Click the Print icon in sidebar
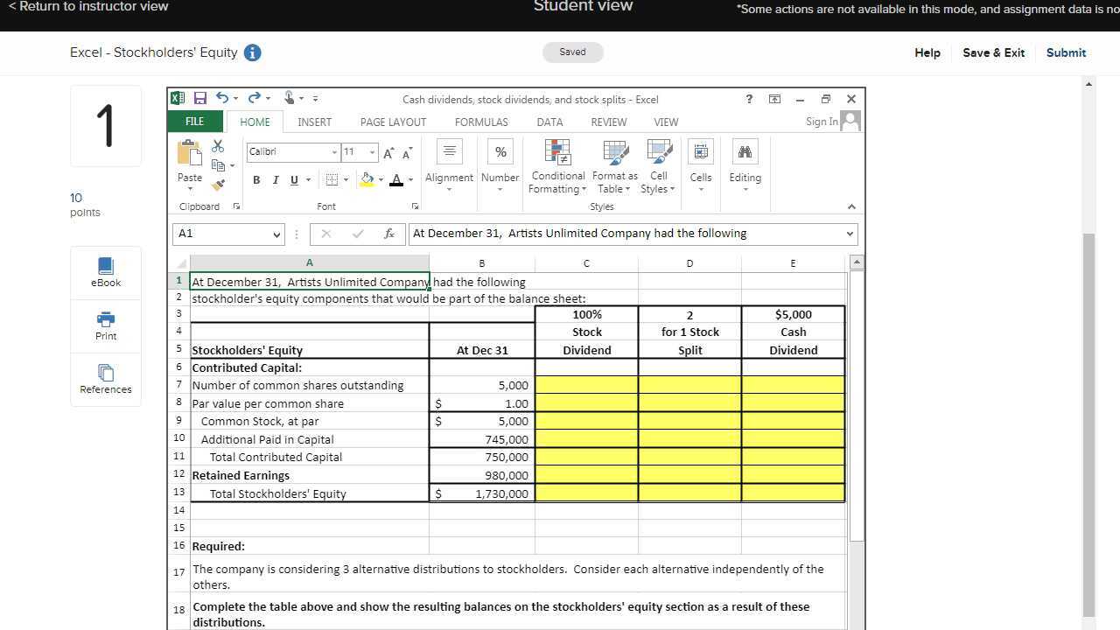Viewport: 1120px width, 630px height. coord(106,325)
